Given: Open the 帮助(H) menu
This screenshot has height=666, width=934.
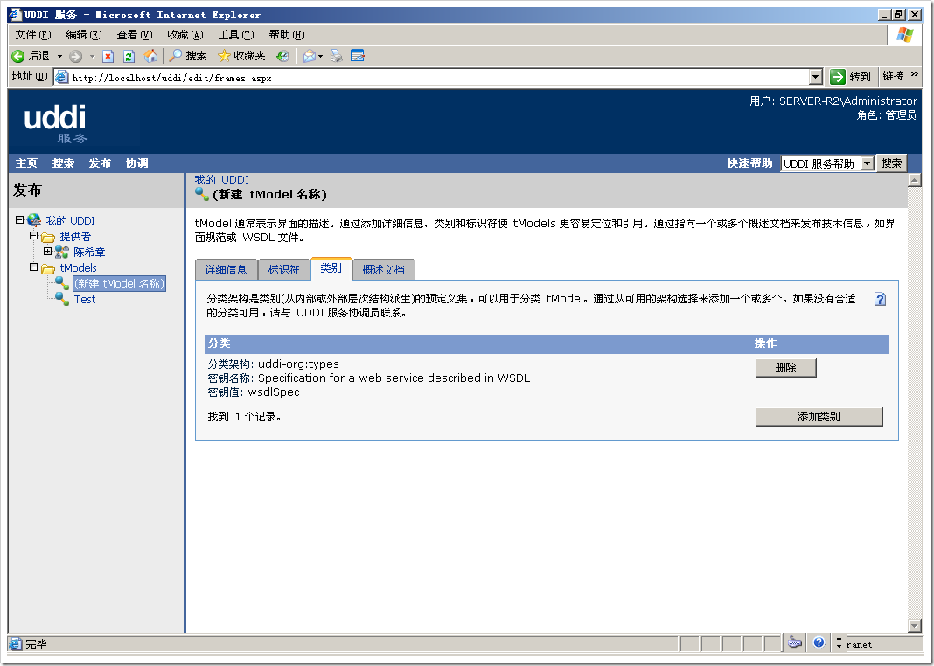Looking at the screenshot, I should 287,35.
